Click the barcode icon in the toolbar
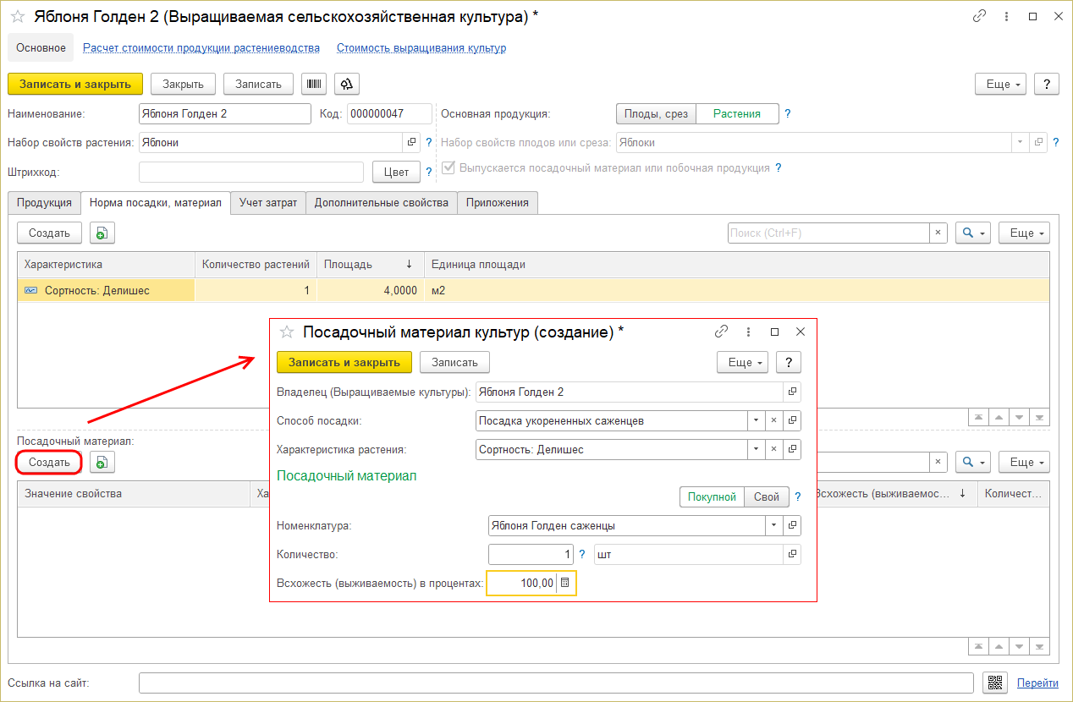Viewport: 1073px width, 702px height. (x=315, y=84)
